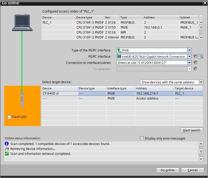The width and height of the screenshot is (208, 178).
Task: Click Subnet column header
Action: tap(189, 17)
